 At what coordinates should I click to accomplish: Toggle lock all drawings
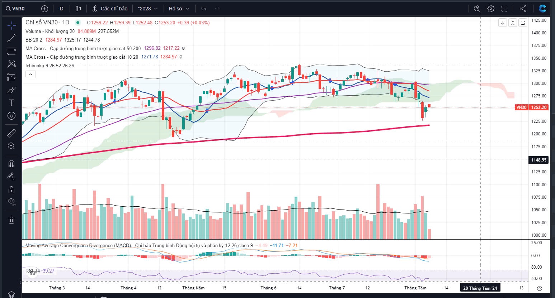click(11, 189)
